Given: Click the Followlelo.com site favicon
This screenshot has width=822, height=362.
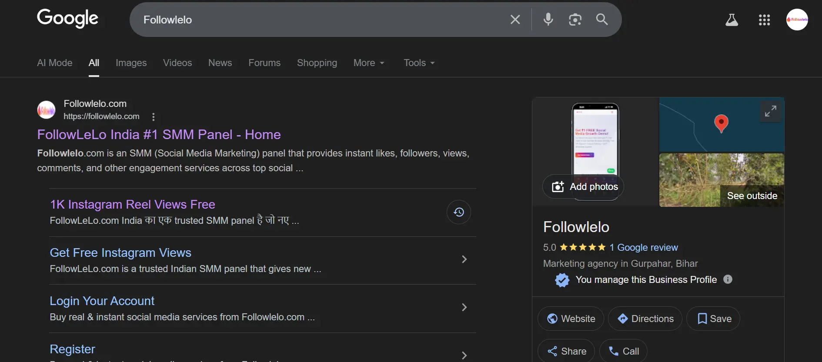Looking at the screenshot, I should pyautogui.click(x=46, y=110).
